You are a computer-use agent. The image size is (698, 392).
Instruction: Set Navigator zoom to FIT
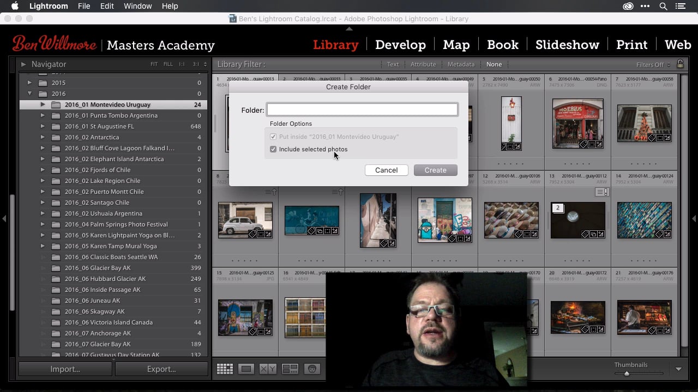point(154,64)
